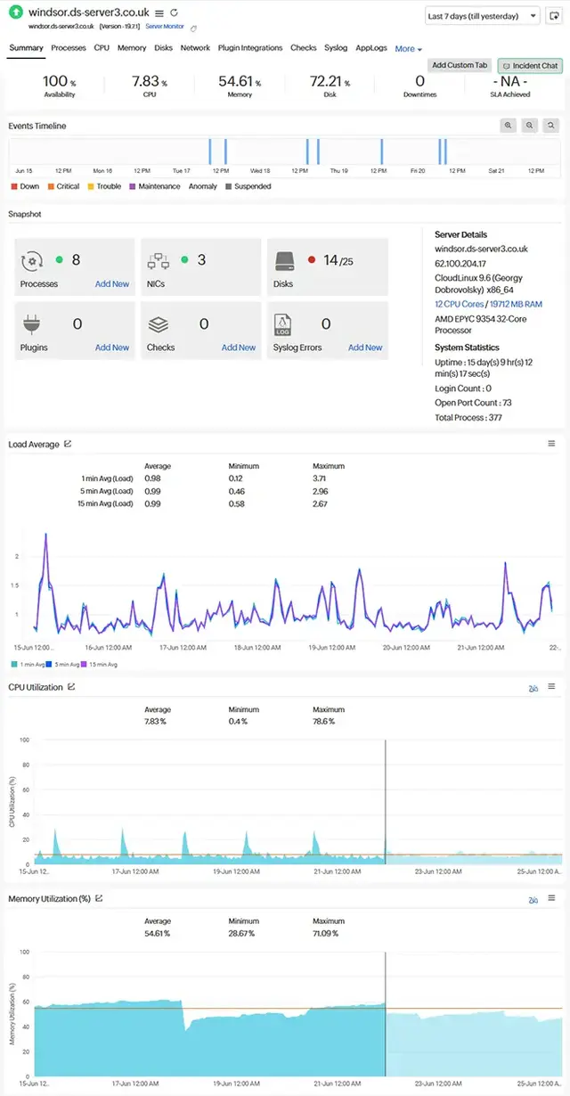
Task: Expand the More tabs menu
Action: pos(405,48)
